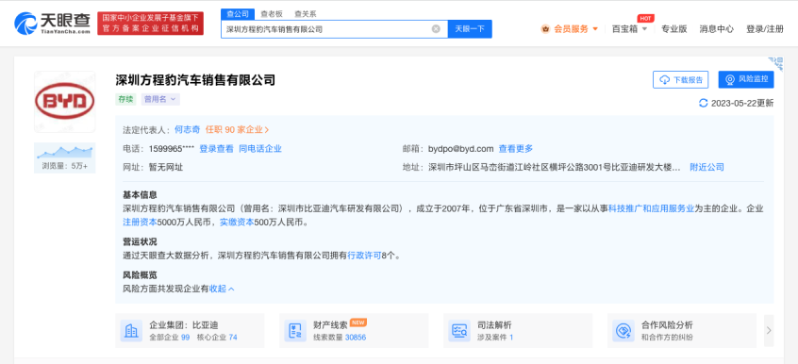Open the 登录/注册 menu item
Screen dimensions: 798x364
pyautogui.click(x=765, y=29)
